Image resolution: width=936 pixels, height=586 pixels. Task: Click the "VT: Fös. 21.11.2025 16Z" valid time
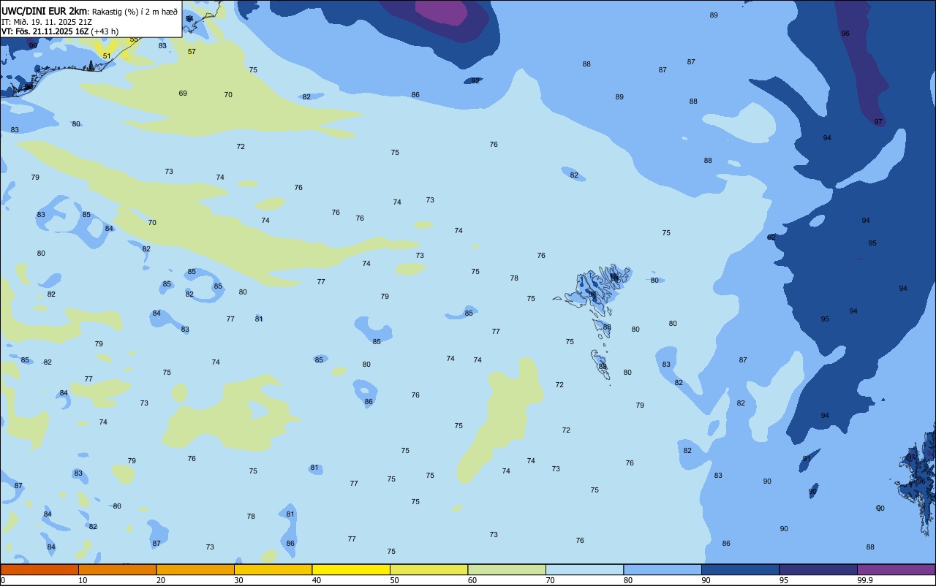[x=45, y=31]
